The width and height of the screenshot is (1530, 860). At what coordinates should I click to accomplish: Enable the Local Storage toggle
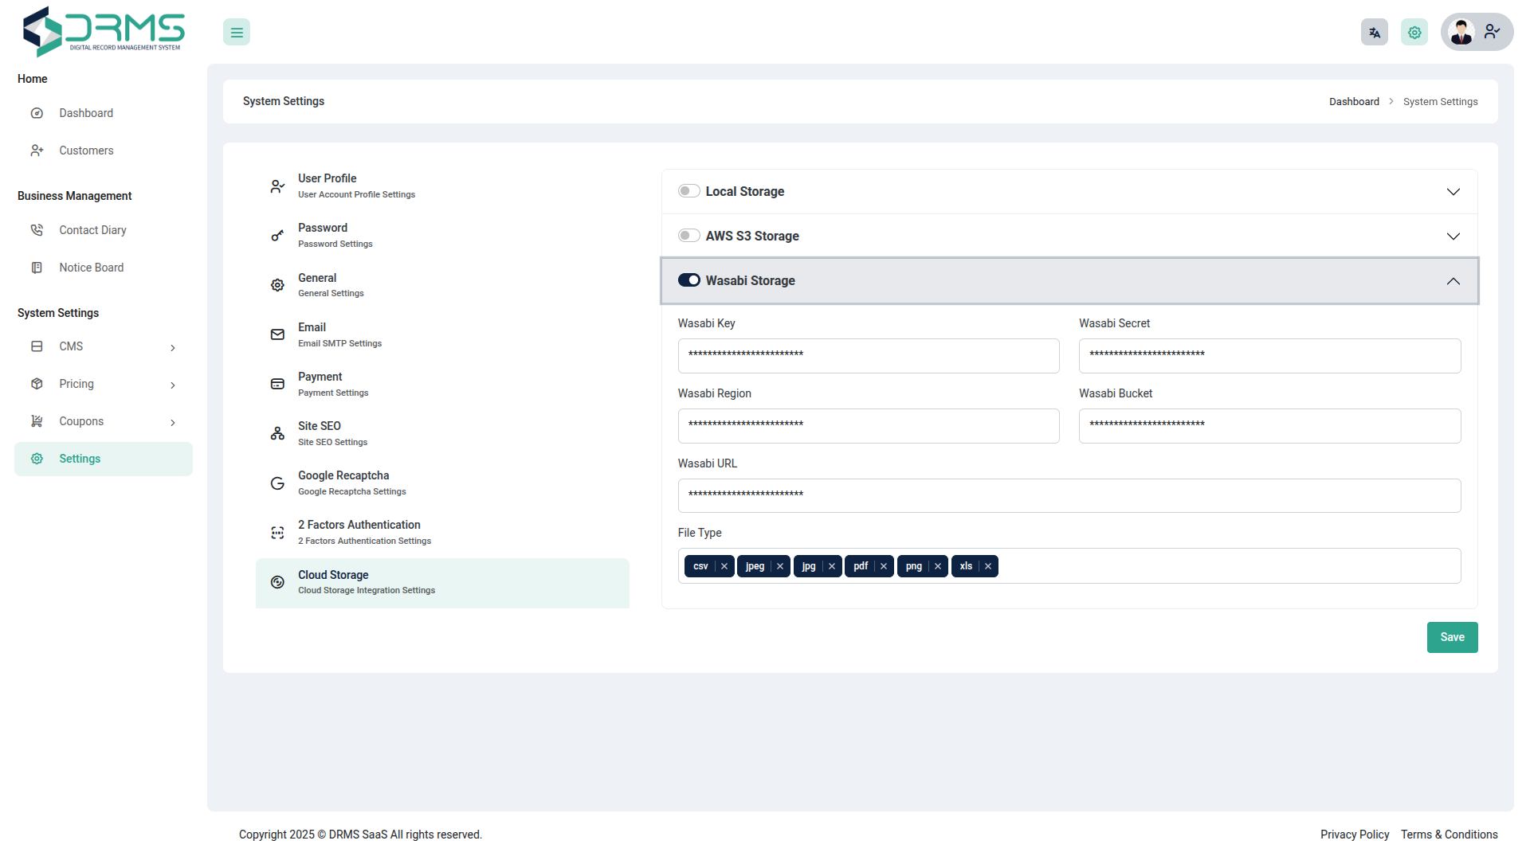pos(688,191)
